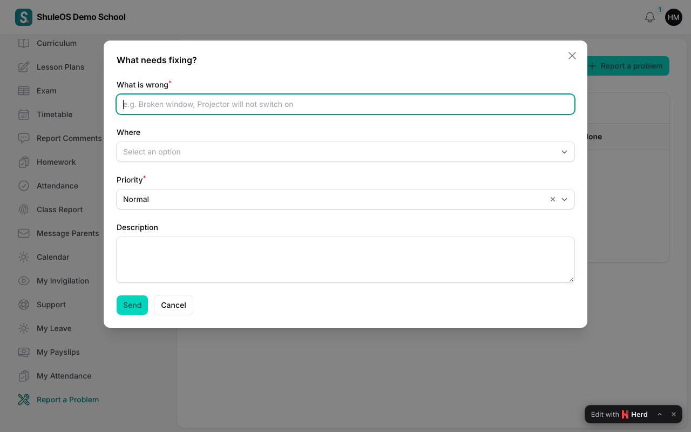This screenshot has height=432, width=691.
Task: Go to Curriculum in the sidebar
Action: (x=57, y=43)
